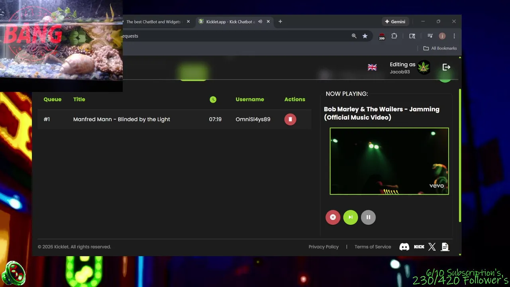Screen dimensions: 510x287
Task: Click the tab search icon in toolbar
Action: pos(412,36)
